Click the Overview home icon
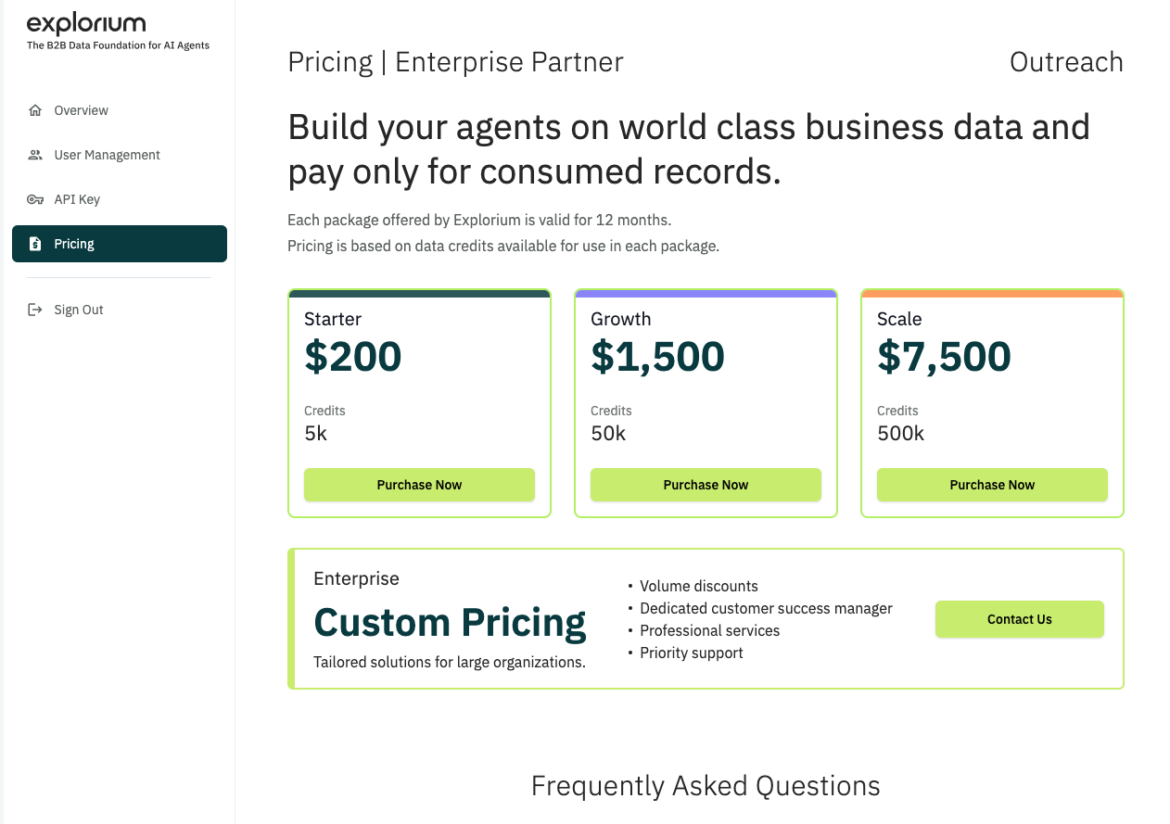Image resolution: width=1170 pixels, height=824 pixels. click(35, 110)
